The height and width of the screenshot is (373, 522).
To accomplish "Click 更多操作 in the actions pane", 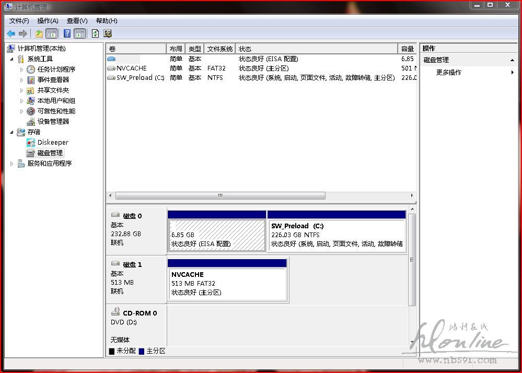I will [448, 73].
